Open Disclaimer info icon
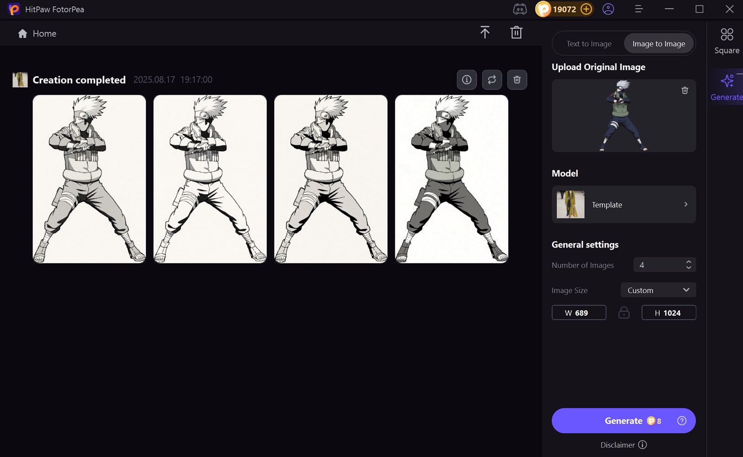Viewport: 743px width, 457px height. [642, 444]
